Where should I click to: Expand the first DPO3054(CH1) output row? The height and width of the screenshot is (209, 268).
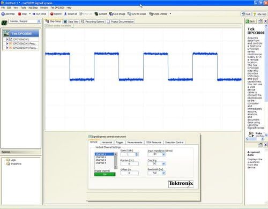point(7,39)
